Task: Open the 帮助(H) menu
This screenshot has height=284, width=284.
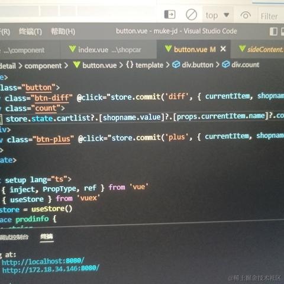Action: coord(63,31)
